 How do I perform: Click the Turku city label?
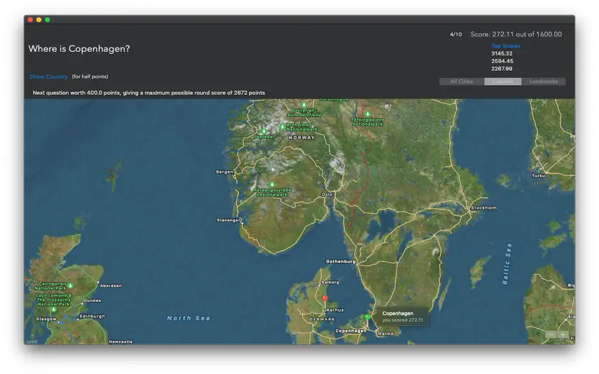pos(539,176)
